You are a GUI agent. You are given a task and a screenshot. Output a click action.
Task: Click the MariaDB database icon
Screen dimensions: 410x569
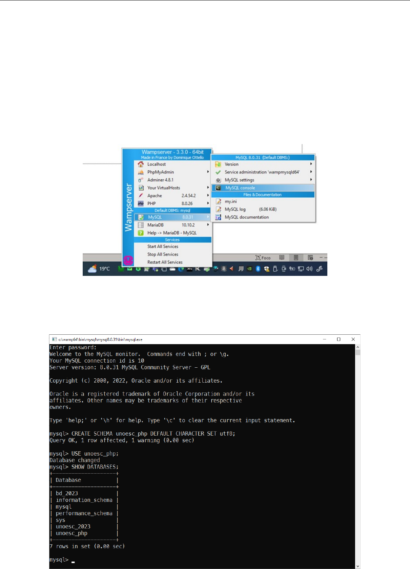[x=141, y=225]
